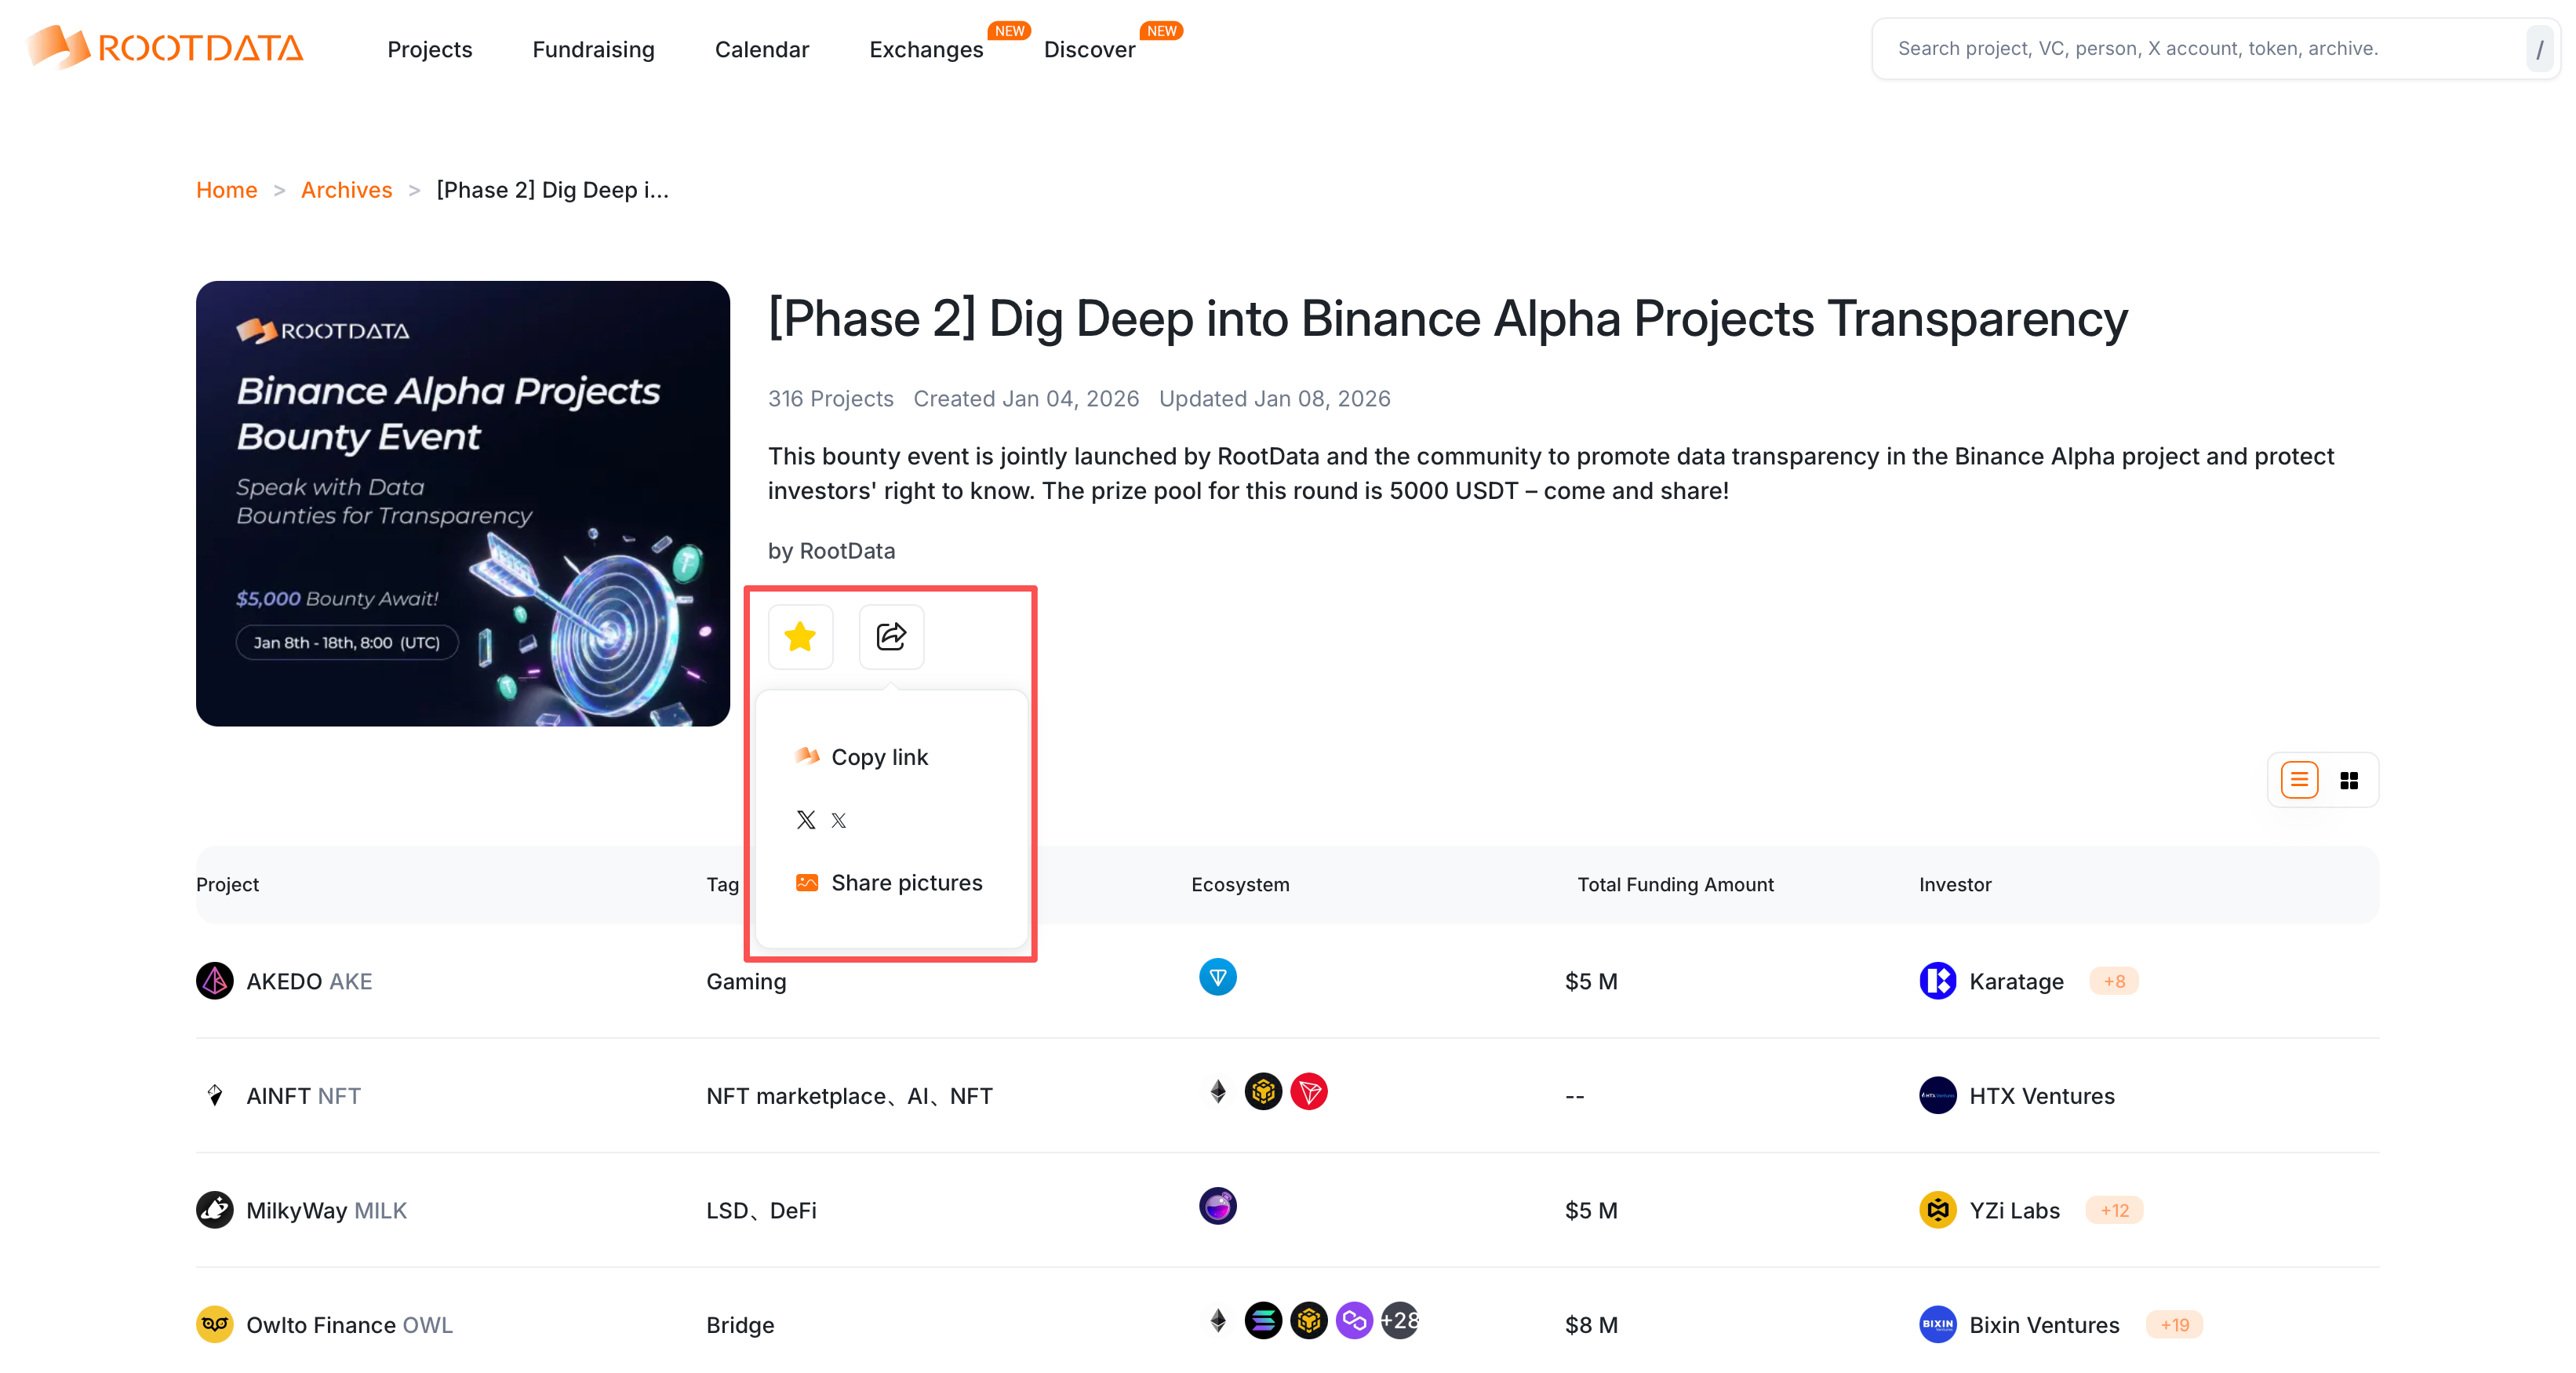Open the Fundraising nav menu
The height and width of the screenshot is (1373, 2576).
coord(593,49)
